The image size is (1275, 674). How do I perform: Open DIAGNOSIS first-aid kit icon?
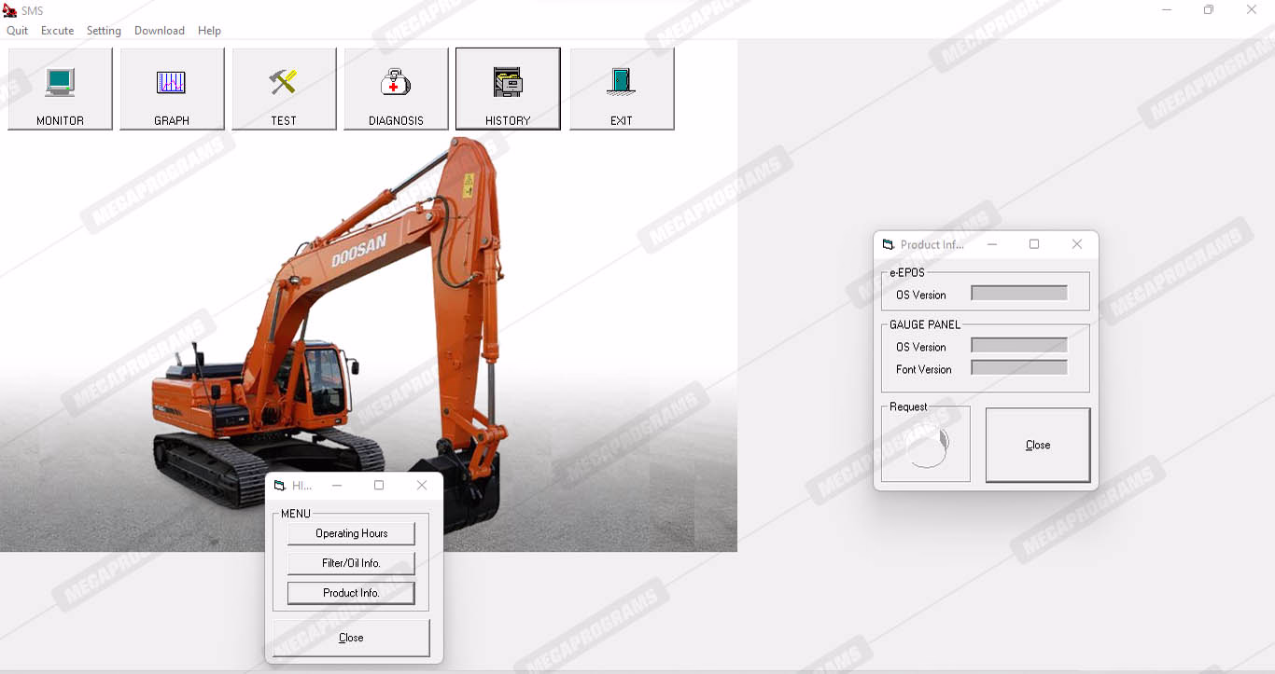[396, 83]
